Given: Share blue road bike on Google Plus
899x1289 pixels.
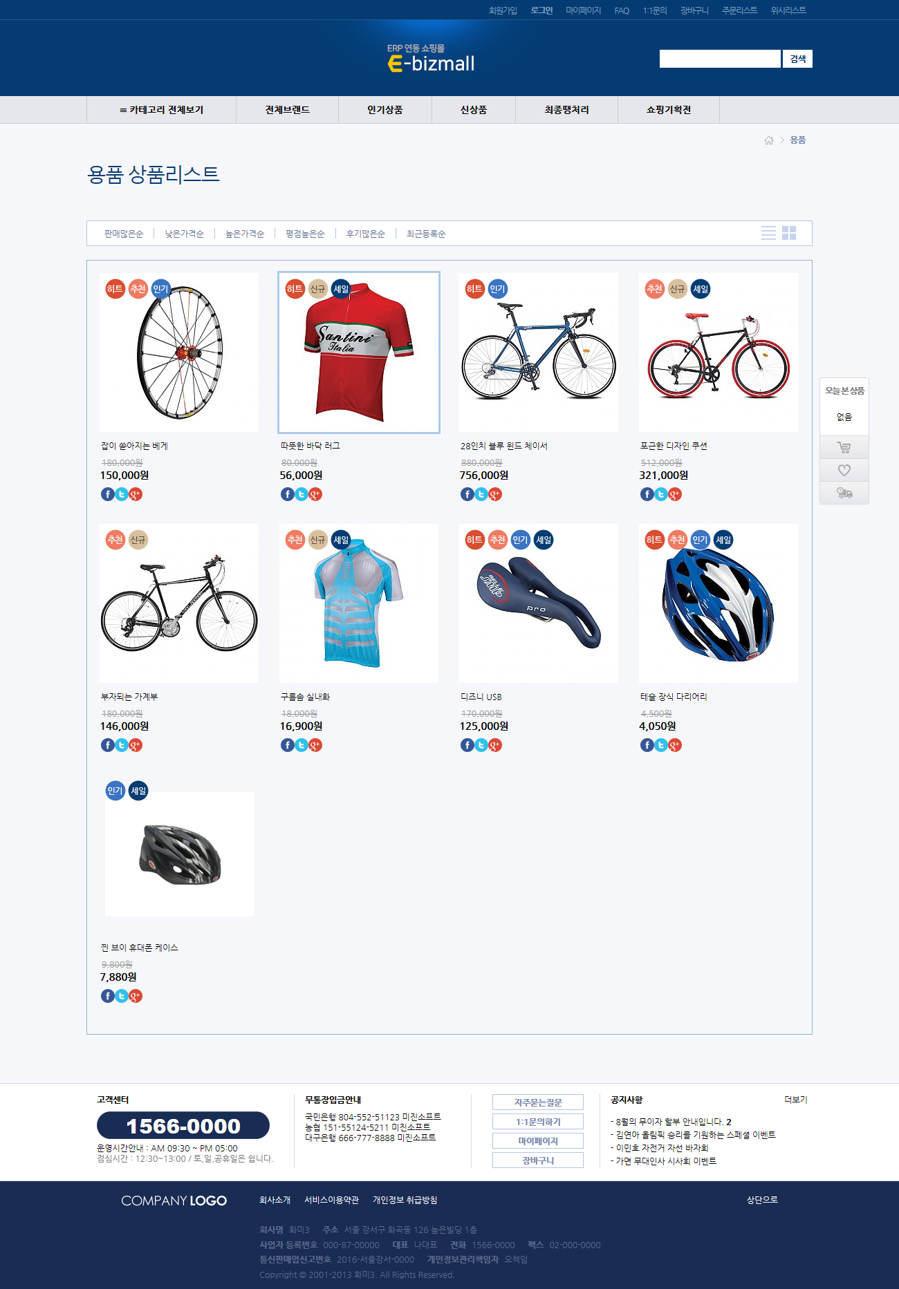Looking at the screenshot, I should [x=495, y=494].
